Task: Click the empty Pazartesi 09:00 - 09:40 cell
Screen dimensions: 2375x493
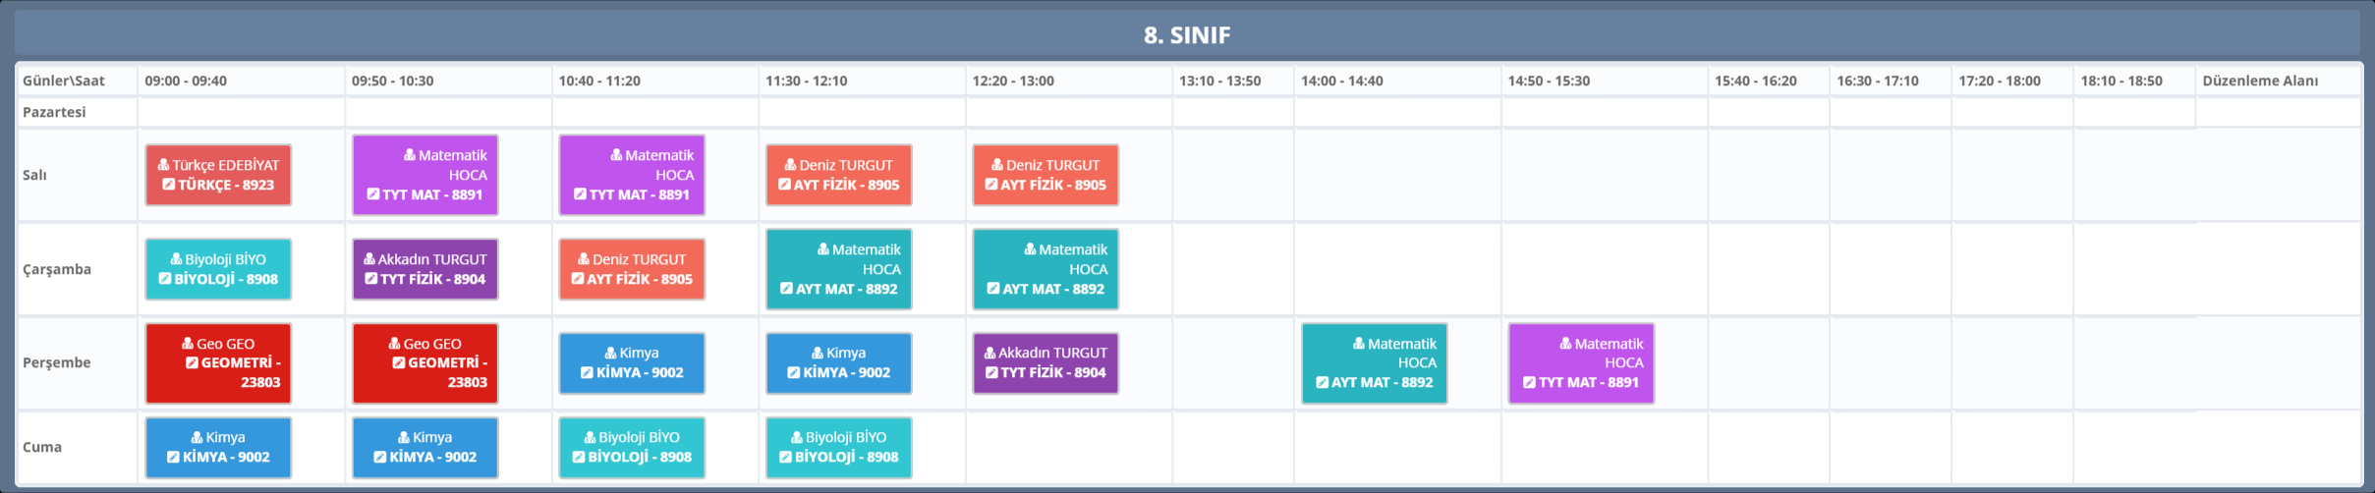Action: tap(241, 112)
